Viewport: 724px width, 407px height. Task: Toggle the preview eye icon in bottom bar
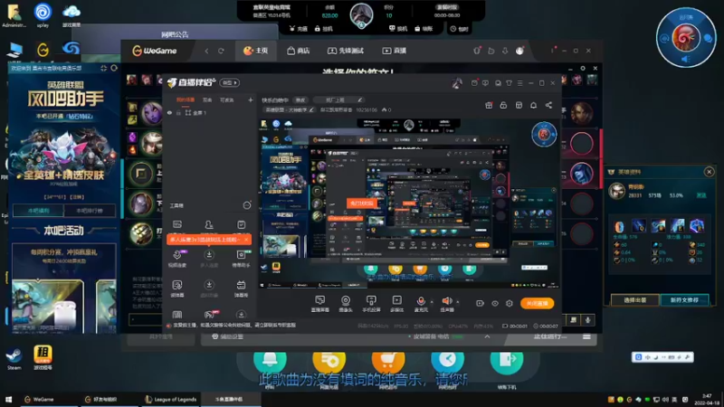point(494,303)
